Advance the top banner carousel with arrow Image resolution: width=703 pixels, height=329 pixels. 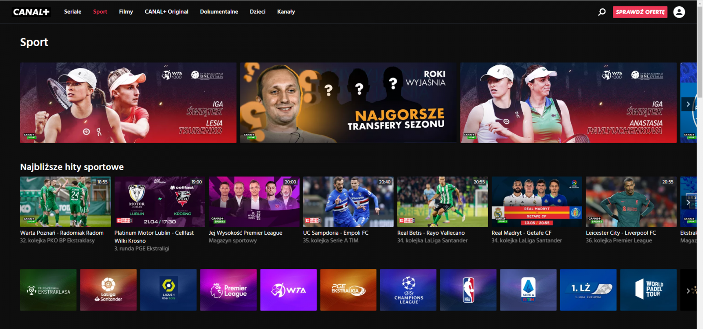pyautogui.click(x=688, y=104)
